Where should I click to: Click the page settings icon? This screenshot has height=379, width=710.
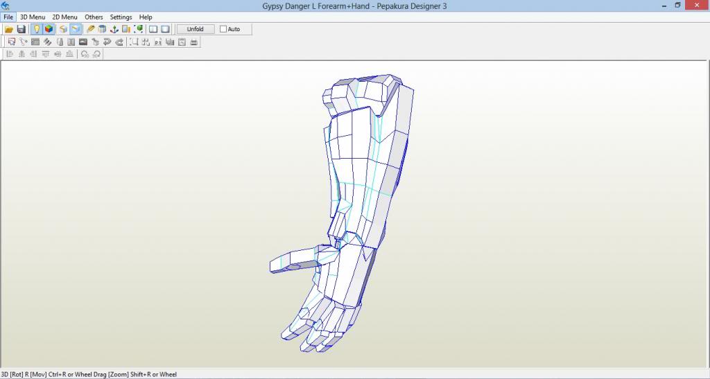[x=182, y=42]
